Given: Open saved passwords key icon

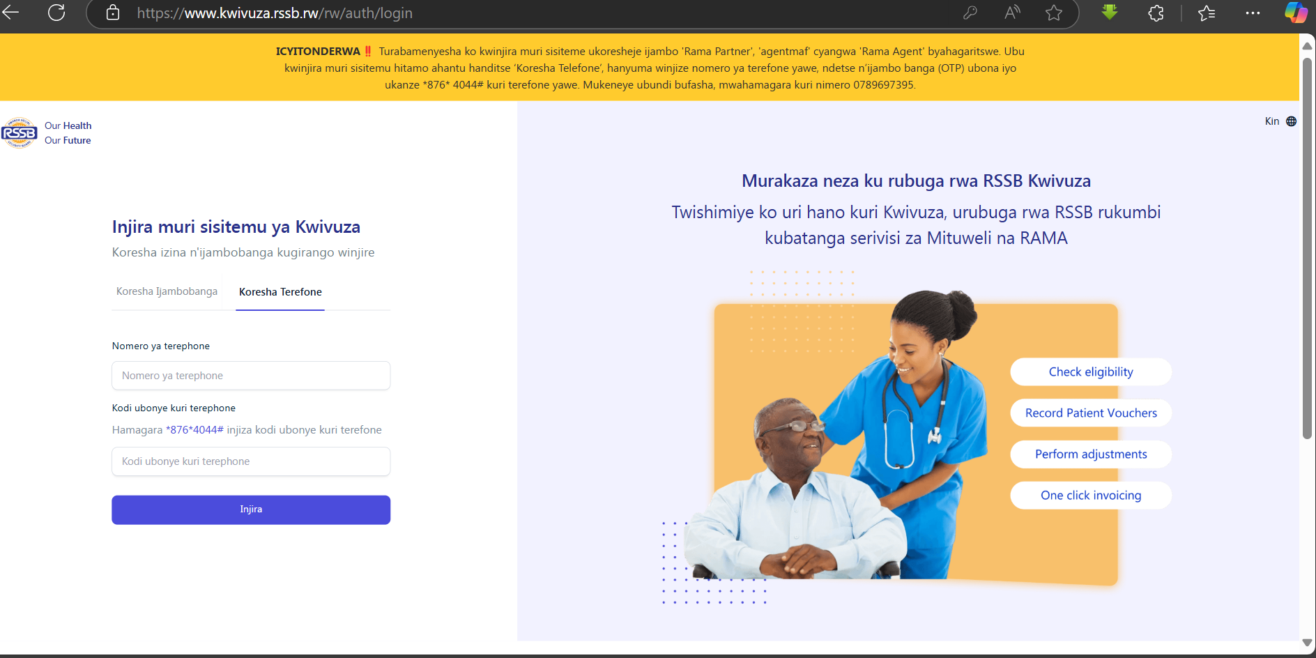Looking at the screenshot, I should [x=970, y=13].
